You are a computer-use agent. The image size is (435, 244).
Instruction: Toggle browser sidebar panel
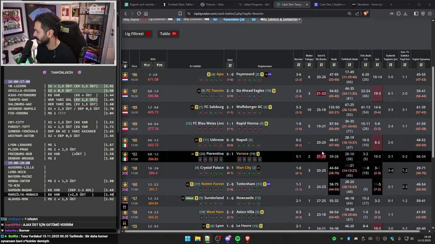(416, 14)
